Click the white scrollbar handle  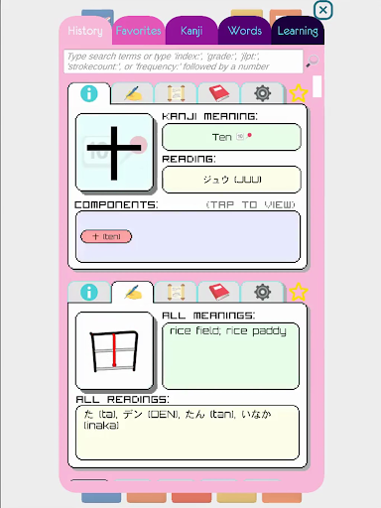(x=317, y=86)
